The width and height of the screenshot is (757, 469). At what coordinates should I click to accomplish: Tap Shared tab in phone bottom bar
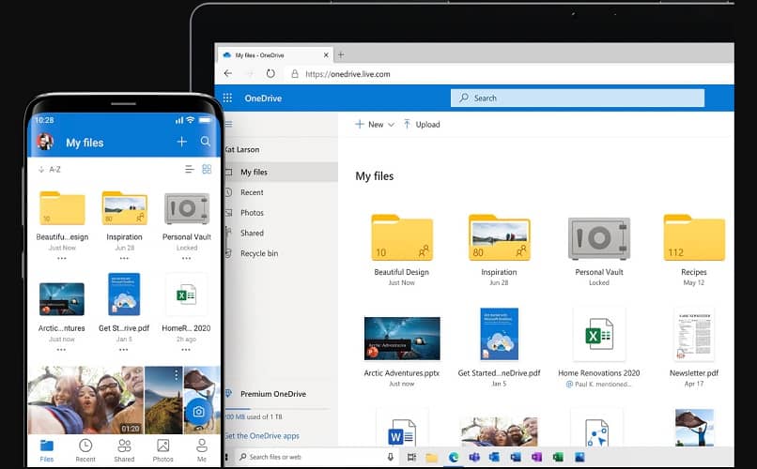pyautogui.click(x=124, y=450)
